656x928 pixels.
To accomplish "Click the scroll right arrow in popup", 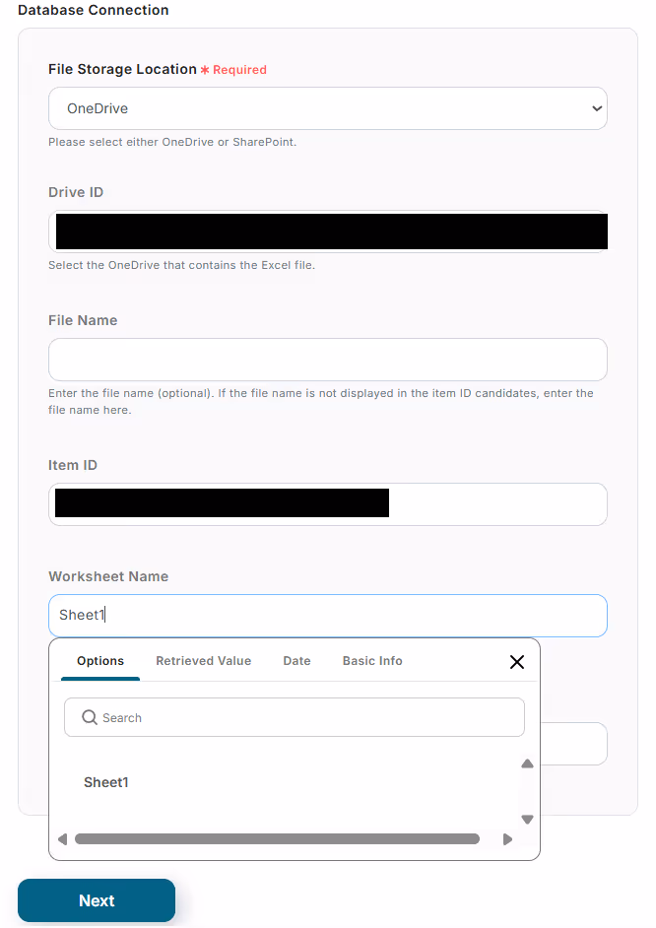I will tap(507, 839).
